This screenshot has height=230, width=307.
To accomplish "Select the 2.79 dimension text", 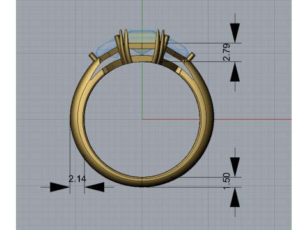I will click(226, 52).
